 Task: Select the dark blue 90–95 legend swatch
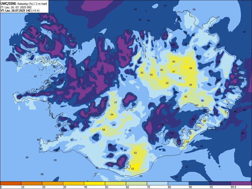tap(199, 183)
